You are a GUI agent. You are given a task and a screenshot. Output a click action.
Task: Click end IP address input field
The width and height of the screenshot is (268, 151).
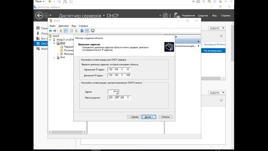point(119,75)
